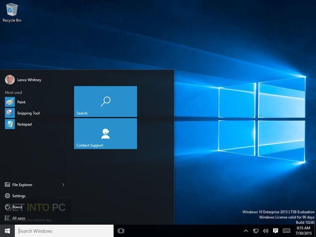Click the Most used heading
Screen dimensions: 316x237
(13, 92)
